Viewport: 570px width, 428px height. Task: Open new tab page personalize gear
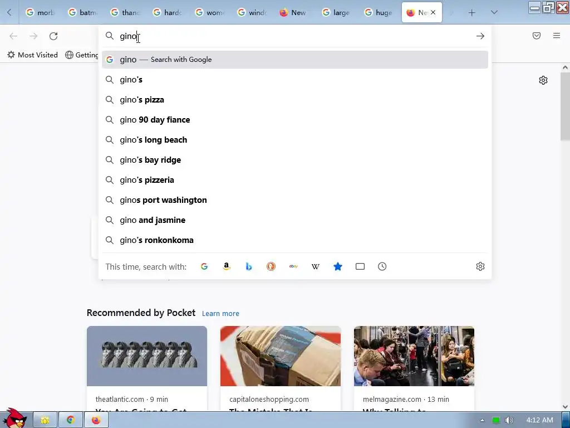[x=543, y=80]
